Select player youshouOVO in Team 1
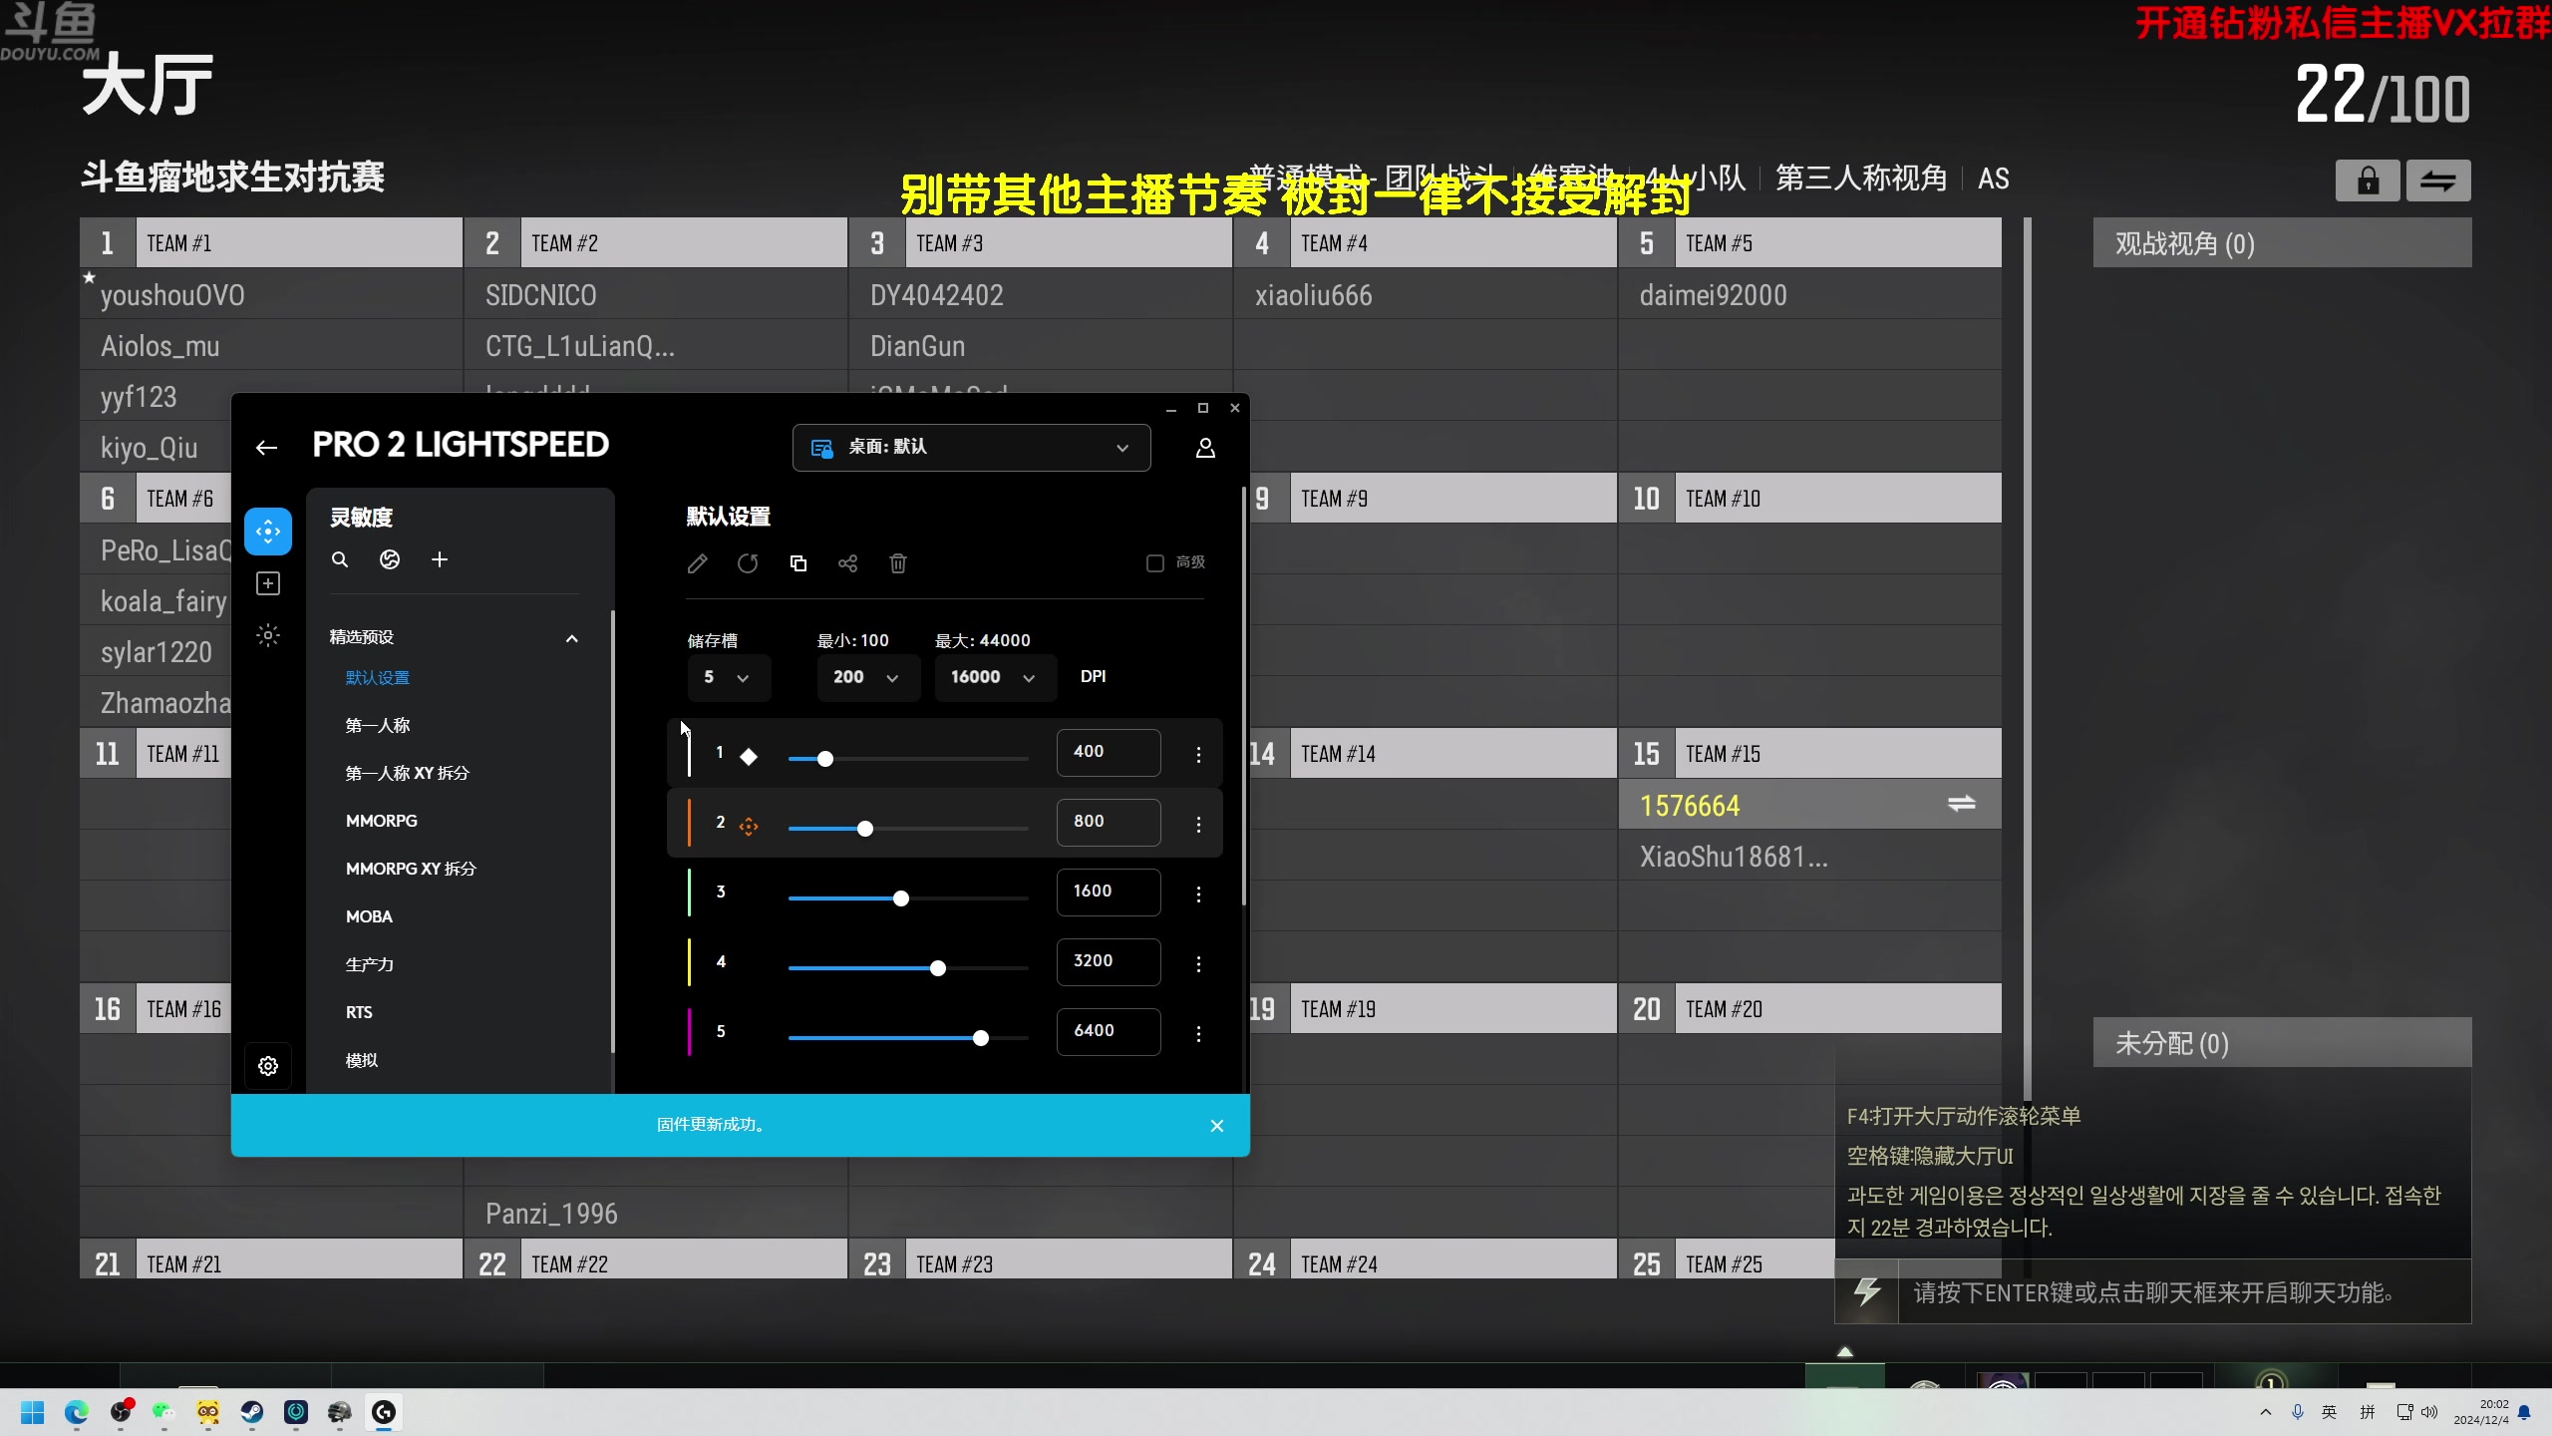 point(271,295)
